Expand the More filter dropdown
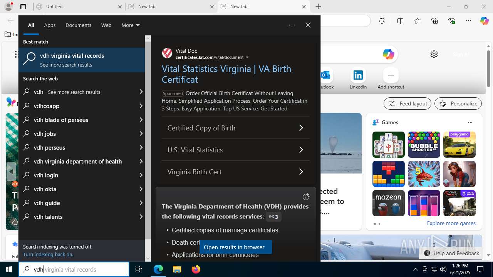This screenshot has height=277, width=493. 131,25
